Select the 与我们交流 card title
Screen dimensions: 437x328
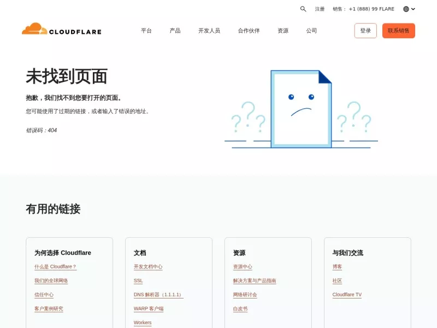(348, 253)
